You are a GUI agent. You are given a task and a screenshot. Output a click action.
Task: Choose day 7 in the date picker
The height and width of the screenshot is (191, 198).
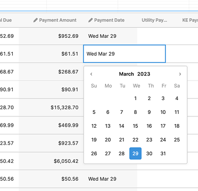pos(121,112)
